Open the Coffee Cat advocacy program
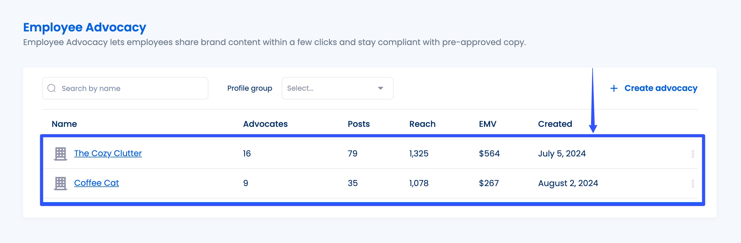This screenshot has width=741, height=243. [96, 183]
